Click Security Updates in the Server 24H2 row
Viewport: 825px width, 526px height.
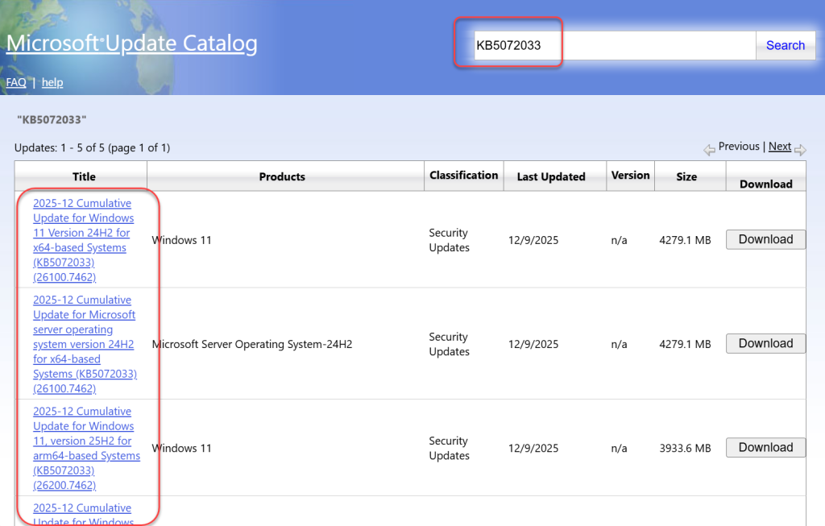pos(449,344)
